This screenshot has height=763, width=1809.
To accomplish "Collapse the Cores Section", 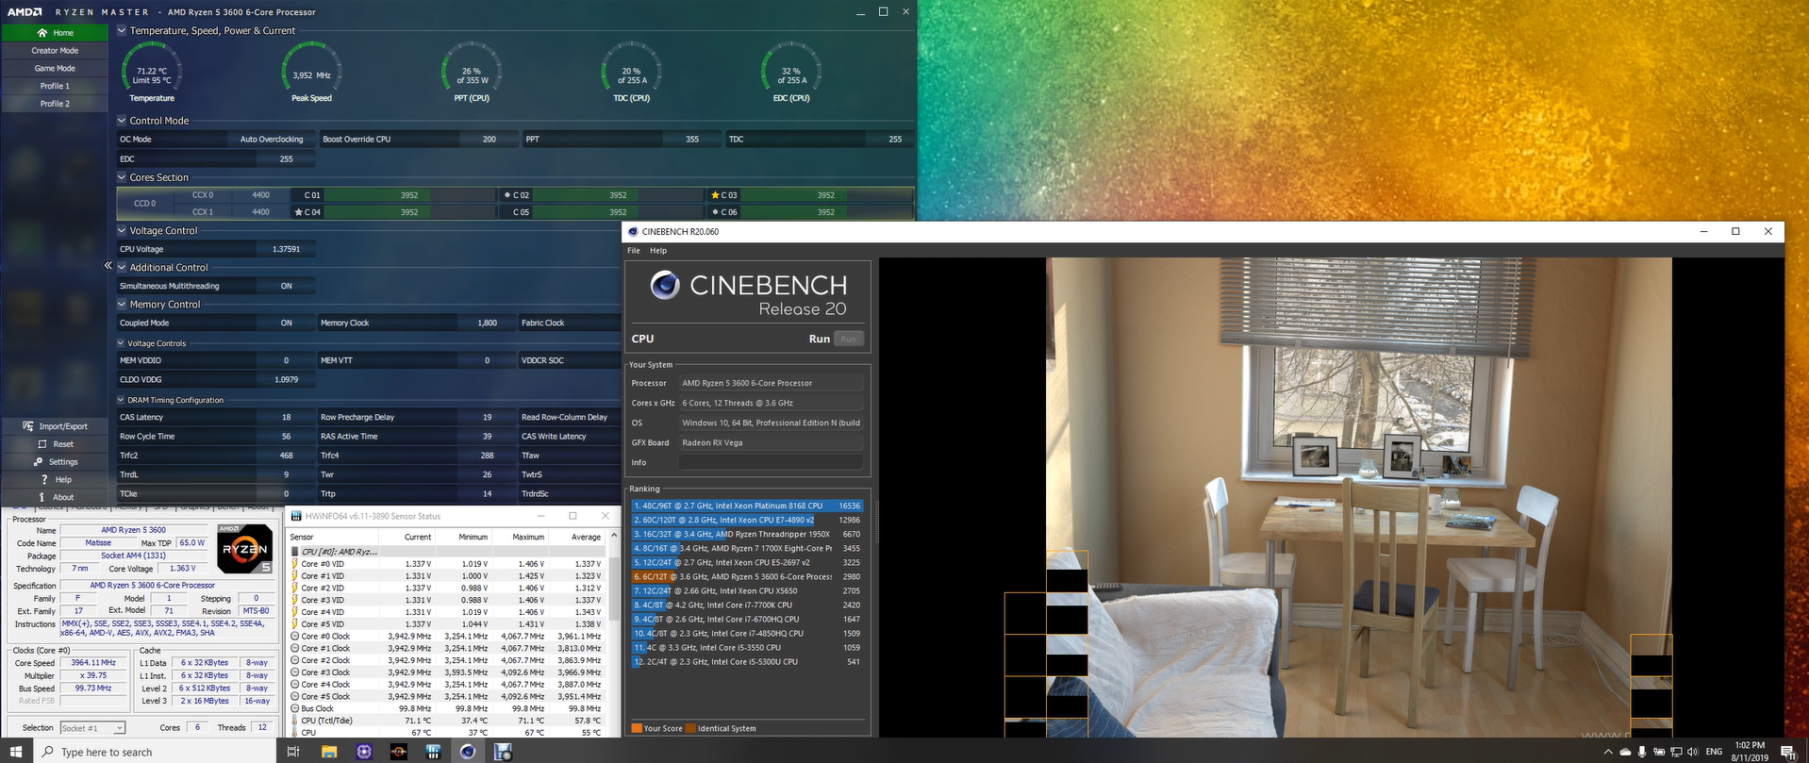I will (122, 177).
